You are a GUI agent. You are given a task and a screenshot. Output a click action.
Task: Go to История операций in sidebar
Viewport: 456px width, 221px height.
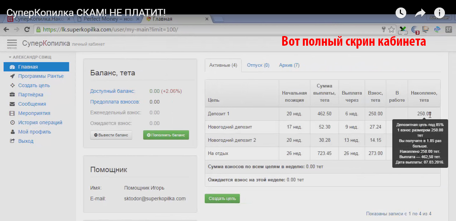(x=40, y=122)
